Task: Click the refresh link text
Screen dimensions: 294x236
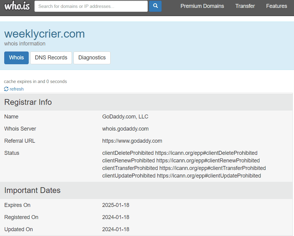Action: point(17,89)
